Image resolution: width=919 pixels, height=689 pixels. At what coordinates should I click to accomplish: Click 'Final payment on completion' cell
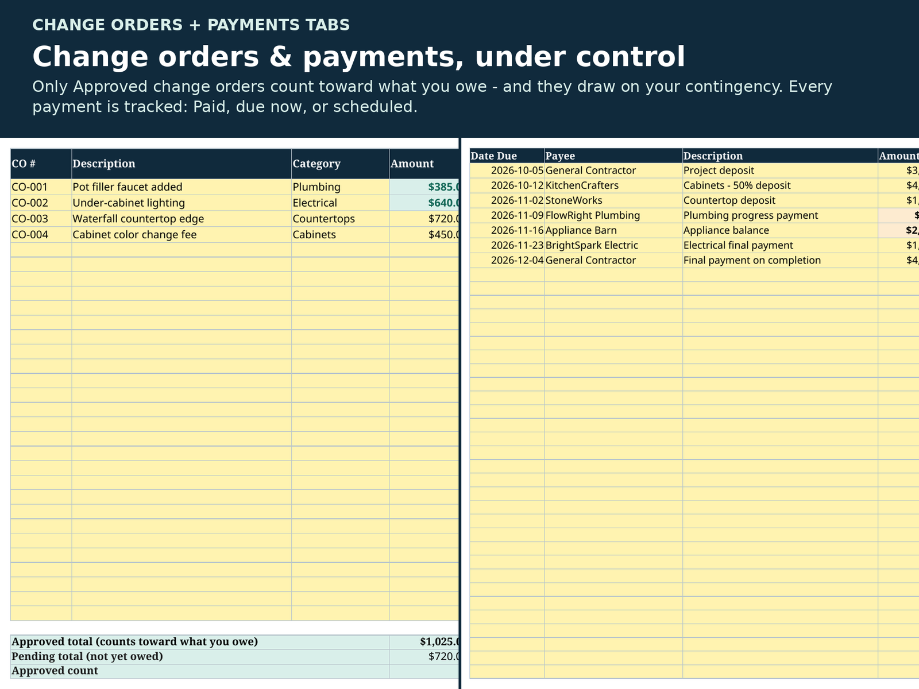780,260
